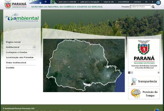Open Localização das Florestas page

(20, 57)
